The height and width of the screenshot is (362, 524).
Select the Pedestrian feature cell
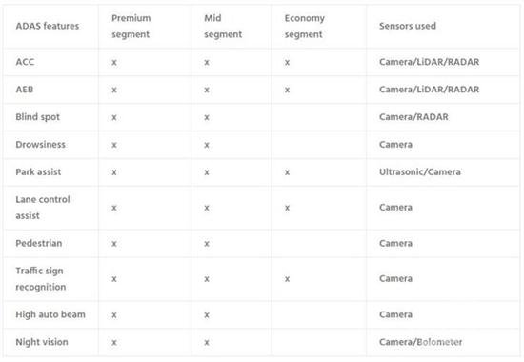coord(39,243)
